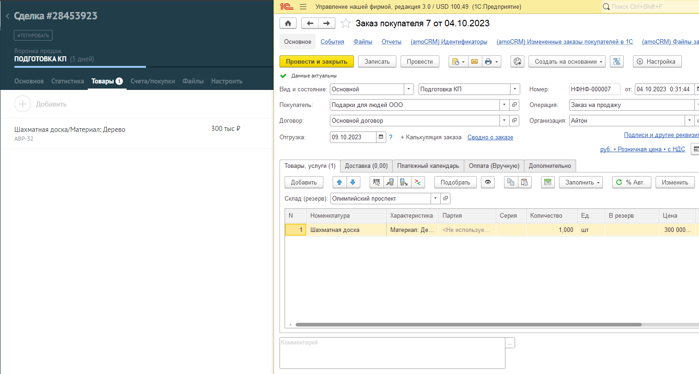Image resolution: width=699 pixels, height=374 pixels.
Task: Click the home icon in 1C
Action: click(x=288, y=24)
